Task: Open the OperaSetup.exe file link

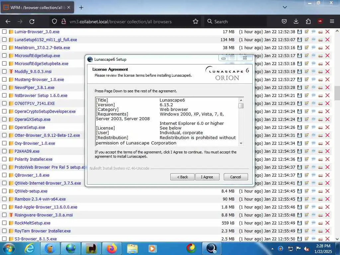Action: (x=30, y=127)
